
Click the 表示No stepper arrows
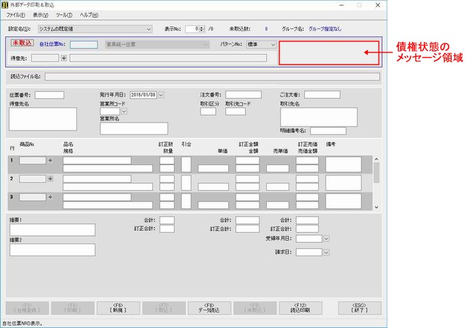tap(202, 29)
